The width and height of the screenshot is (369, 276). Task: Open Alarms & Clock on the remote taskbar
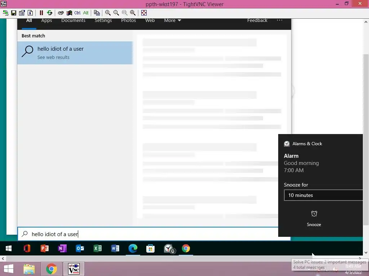pyautogui.click(x=169, y=249)
